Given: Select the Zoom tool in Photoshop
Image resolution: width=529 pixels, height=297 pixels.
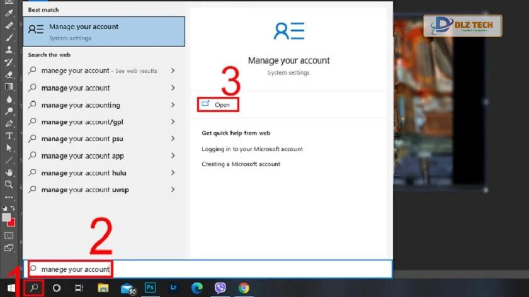Looking at the screenshot, I should coord(9,184).
